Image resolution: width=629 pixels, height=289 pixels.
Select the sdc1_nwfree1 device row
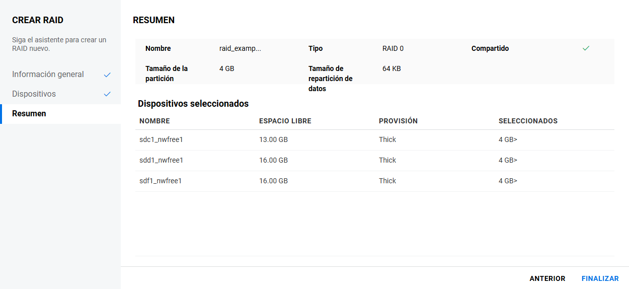(x=161, y=140)
